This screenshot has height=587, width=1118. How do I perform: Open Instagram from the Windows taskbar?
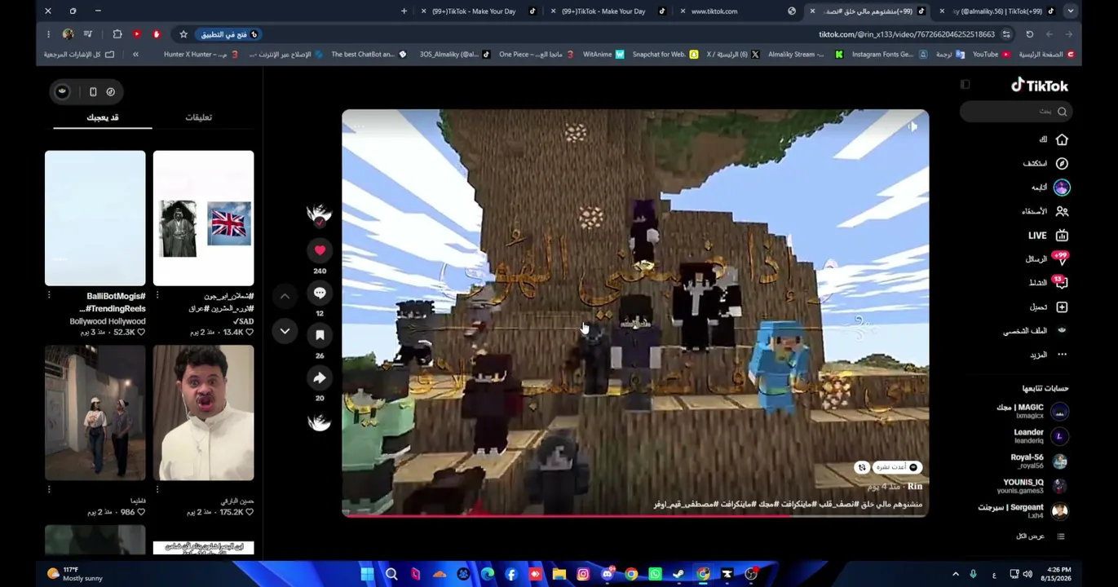[x=583, y=574]
